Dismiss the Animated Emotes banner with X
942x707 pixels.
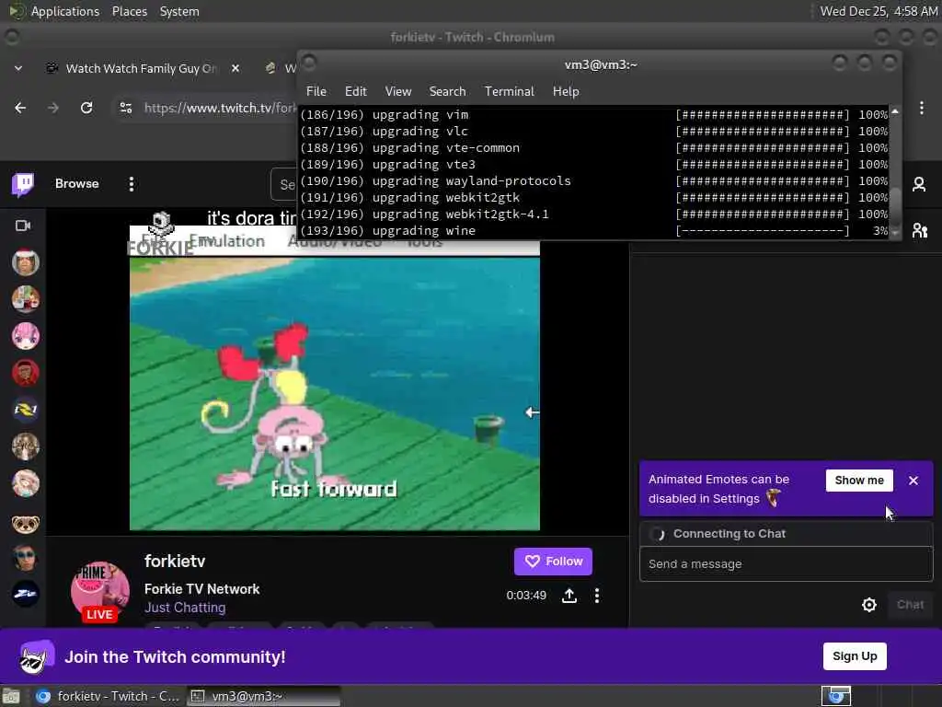913,481
